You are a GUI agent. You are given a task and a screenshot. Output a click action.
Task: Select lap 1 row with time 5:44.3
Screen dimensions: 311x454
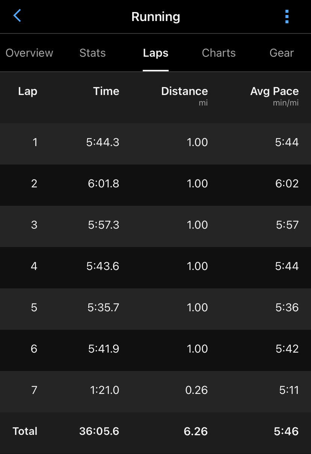click(155, 143)
